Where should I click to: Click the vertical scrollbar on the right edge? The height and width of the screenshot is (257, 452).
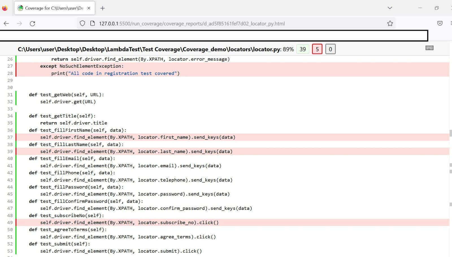coord(450,133)
